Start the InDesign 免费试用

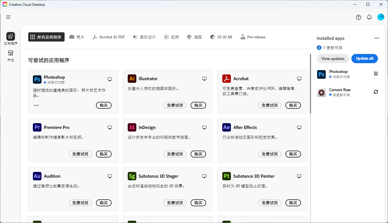click(x=175, y=154)
